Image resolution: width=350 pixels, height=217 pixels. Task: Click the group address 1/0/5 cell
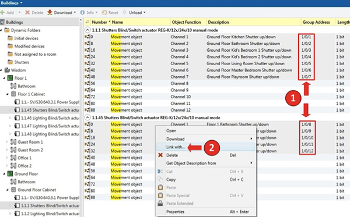pos(306,63)
